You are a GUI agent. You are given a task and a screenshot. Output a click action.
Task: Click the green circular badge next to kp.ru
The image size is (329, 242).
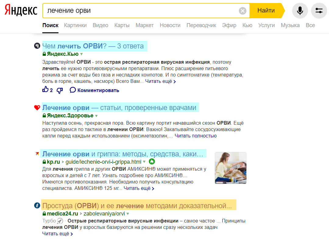[152, 162]
